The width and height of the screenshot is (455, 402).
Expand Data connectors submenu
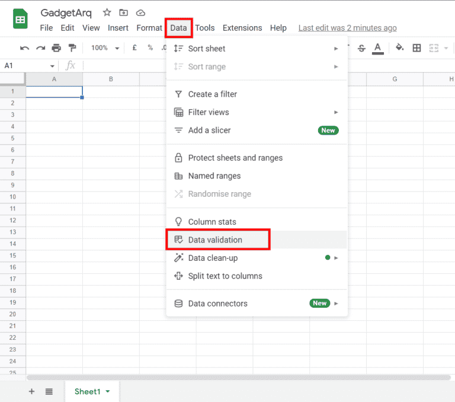(x=257, y=303)
